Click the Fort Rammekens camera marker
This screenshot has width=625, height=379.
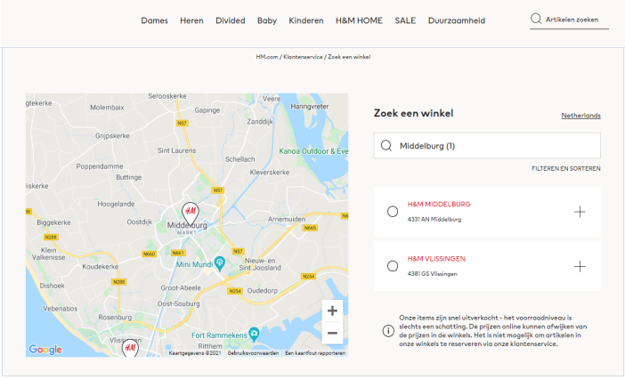254,334
